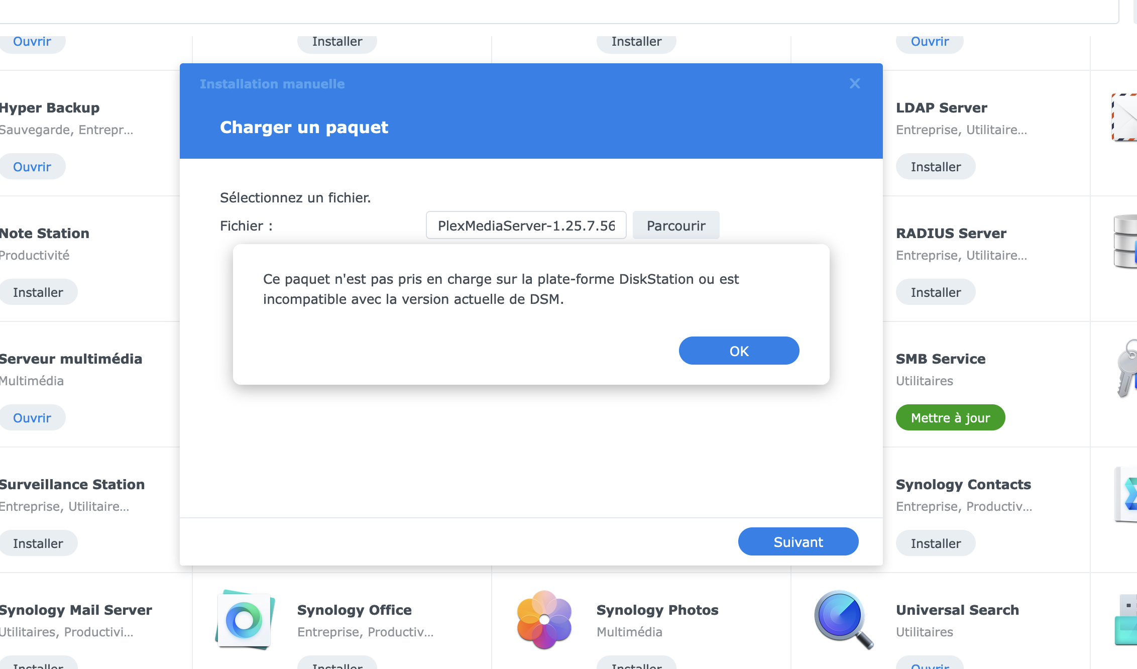This screenshot has width=1137, height=669.
Task: Click the mail envelope icon beside LDAP Server
Action: 1125,117
